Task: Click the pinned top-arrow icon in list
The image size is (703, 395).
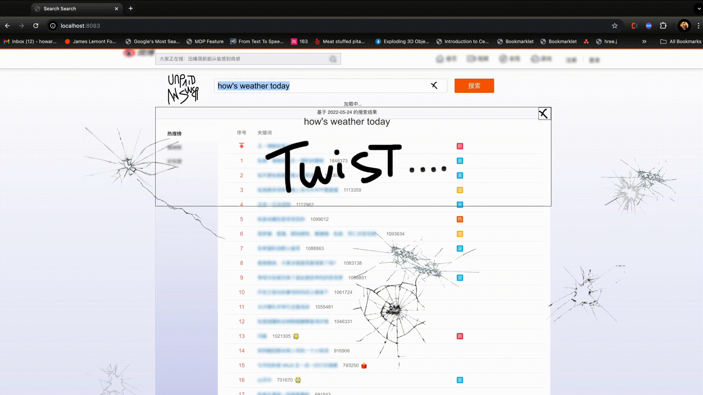Action: (242, 146)
